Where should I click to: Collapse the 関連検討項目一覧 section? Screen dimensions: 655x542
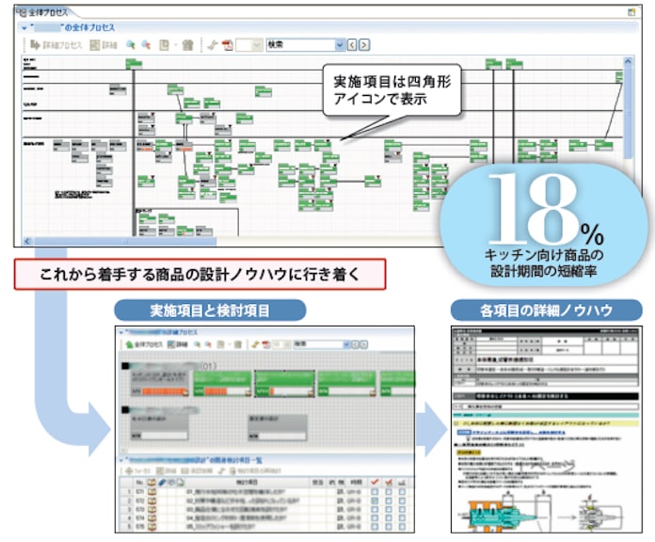coord(121,460)
